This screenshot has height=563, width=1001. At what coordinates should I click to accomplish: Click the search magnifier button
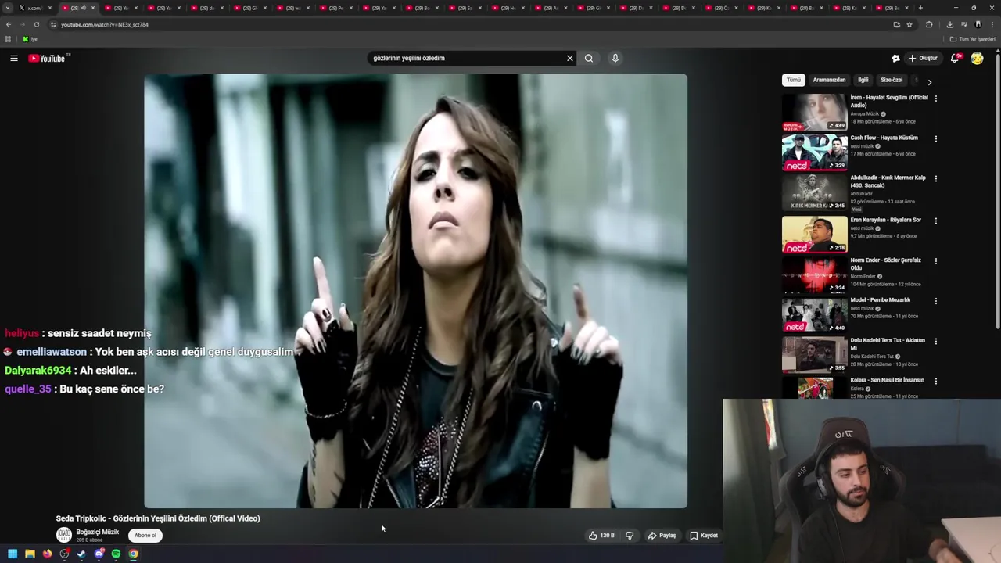click(589, 58)
